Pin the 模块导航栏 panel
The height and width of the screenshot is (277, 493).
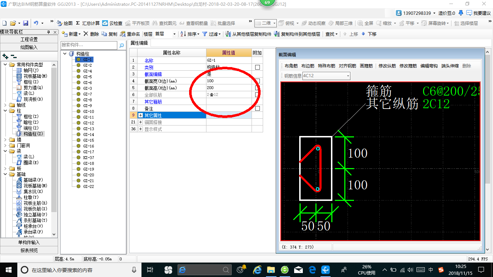click(x=48, y=32)
